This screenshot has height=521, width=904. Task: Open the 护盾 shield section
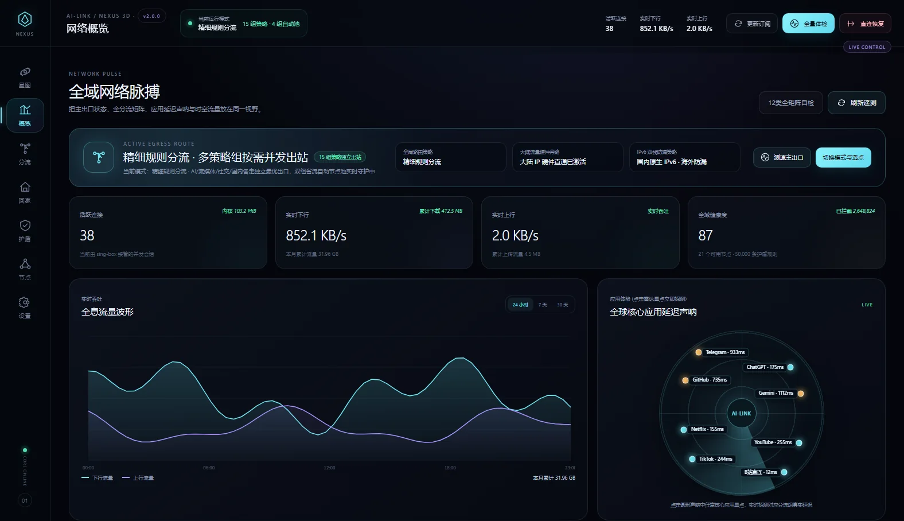point(25,231)
